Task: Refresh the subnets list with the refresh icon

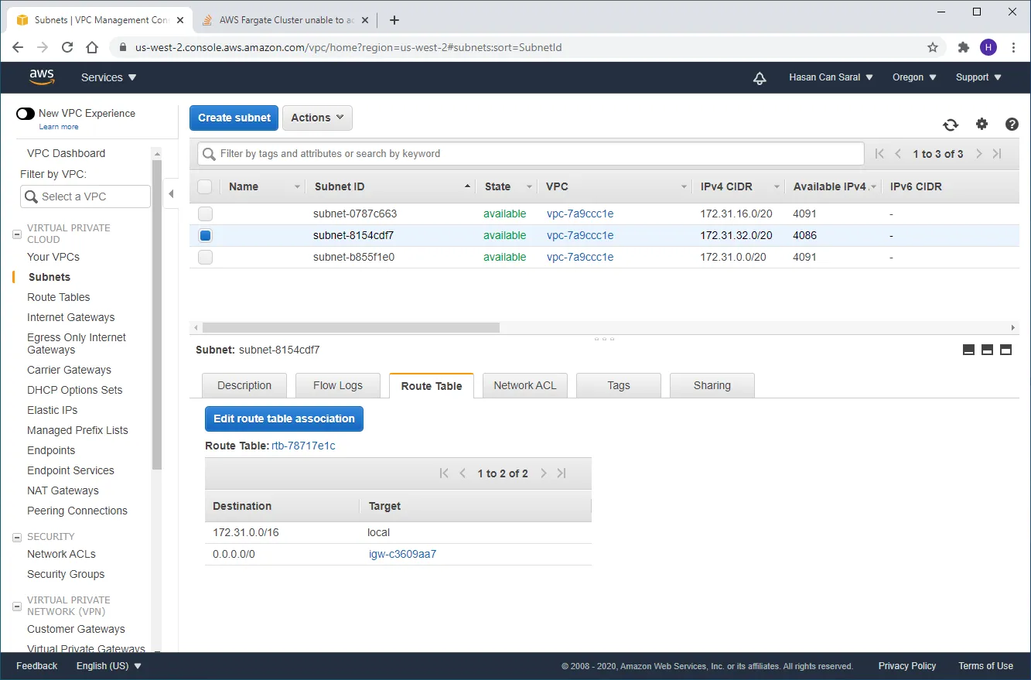Action: point(951,125)
